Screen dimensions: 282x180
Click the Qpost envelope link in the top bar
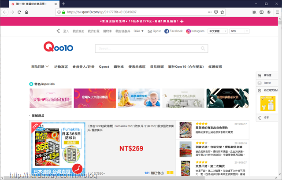click(x=154, y=31)
